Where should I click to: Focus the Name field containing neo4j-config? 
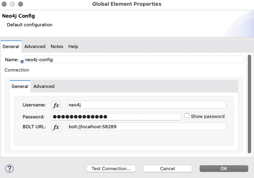[134, 60]
